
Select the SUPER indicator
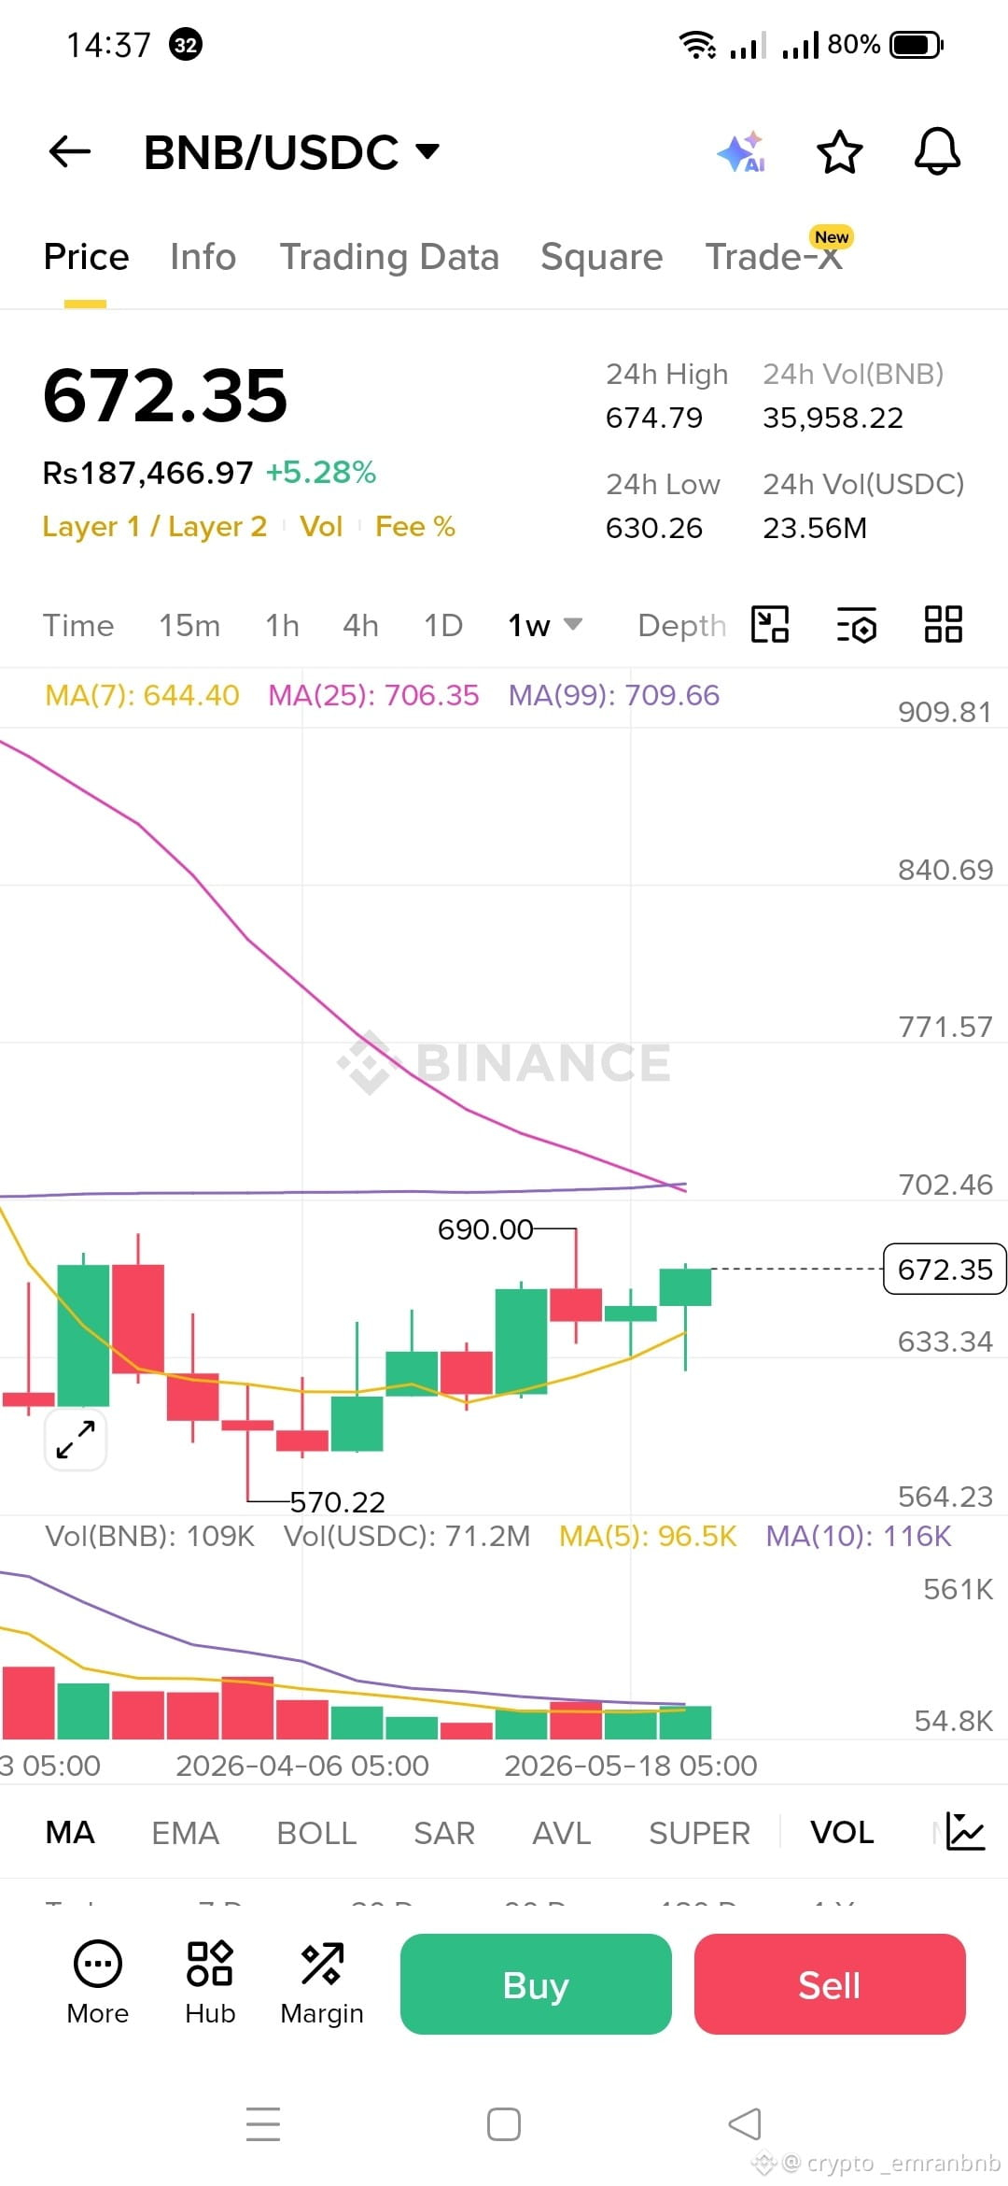coord(699,1833)
